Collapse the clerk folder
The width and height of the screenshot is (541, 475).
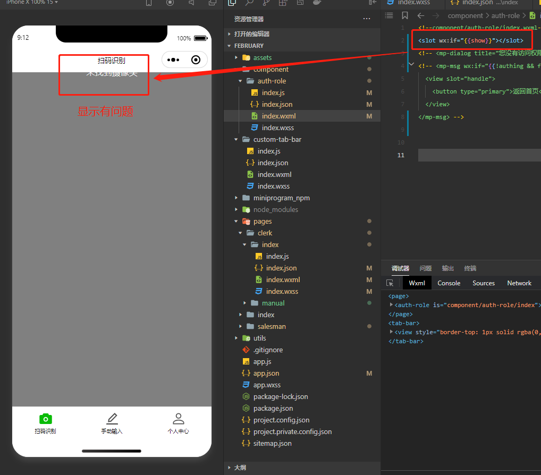(x=241, y=233)
